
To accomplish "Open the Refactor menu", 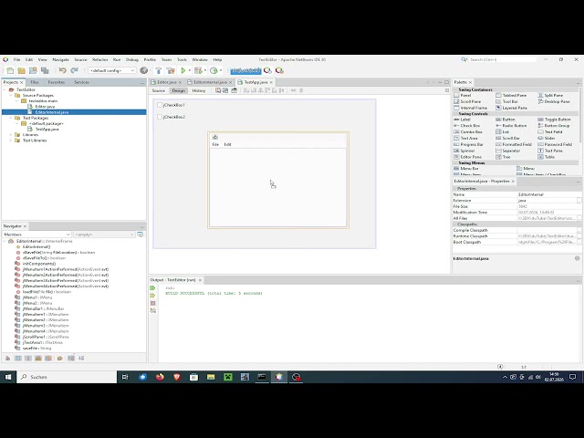I will (99, 59).
